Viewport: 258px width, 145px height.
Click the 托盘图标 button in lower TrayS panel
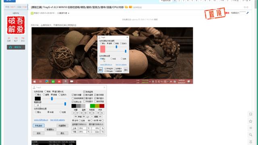click(62, 126)
